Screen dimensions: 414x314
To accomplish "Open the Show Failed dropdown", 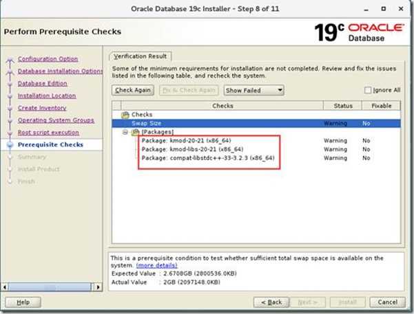I will (x=253, y=91).
